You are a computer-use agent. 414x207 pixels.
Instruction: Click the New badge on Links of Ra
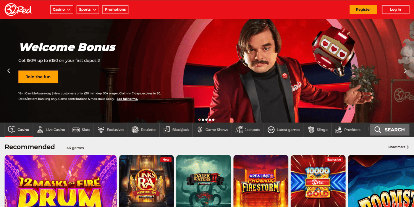pyautogui.click(x=166, y=160)
